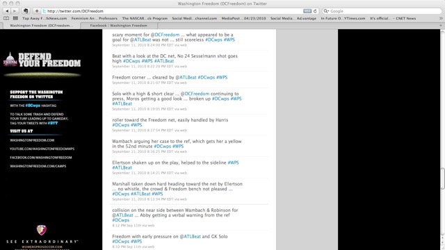Click #WPS in the 'early pressure' tweet
The width and height of the screenshot is (445, 250).
point(136,242)
